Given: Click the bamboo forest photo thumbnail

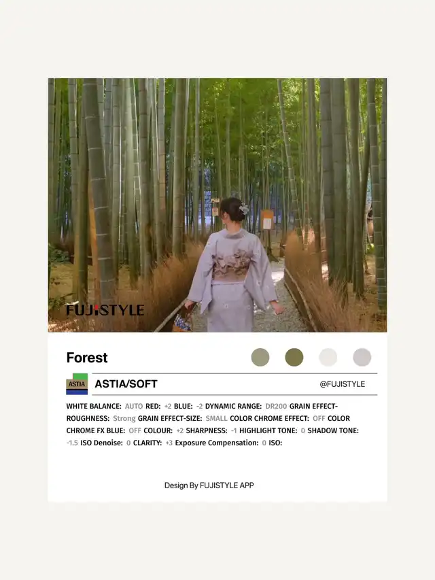Looking at the screenshot, I should (x=217, y=205).
